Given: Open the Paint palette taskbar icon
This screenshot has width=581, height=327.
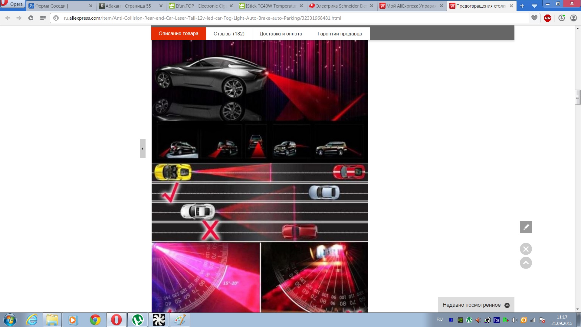Looking at the screenshot, I should [180, 320].
